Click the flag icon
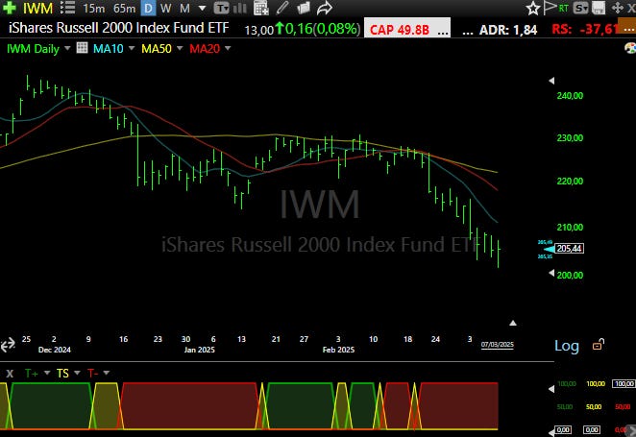636x437 pixels. [x=550, y=8]
